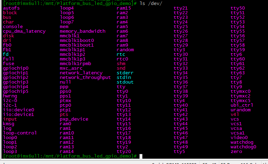Viewport: 268px width, 164px height.
Task: Click the 'tty20' entry
Action: click(124, 151)
